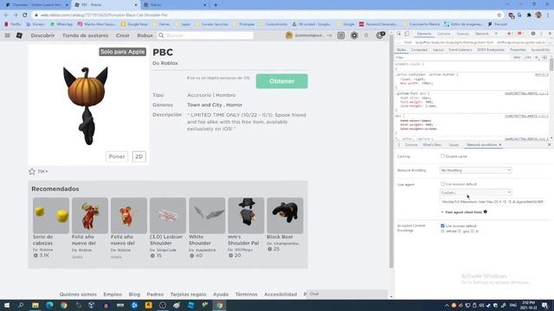Image resolution: width=554 pixels, height=311 pixels.
Task: Reload the page with browser refresh icon
Action: 25,16
